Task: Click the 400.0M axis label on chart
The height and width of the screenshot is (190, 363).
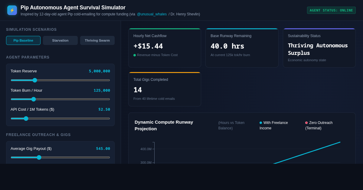Action: coord(146,149)
